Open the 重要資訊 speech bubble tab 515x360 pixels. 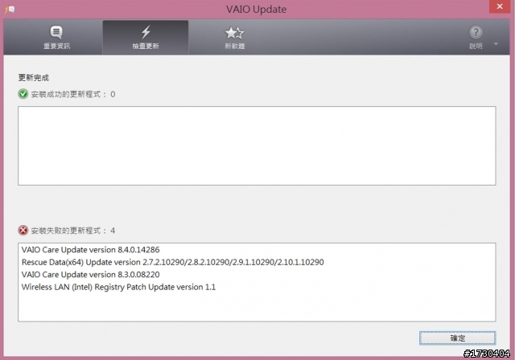pyautogui.click(x=56, y=38)
